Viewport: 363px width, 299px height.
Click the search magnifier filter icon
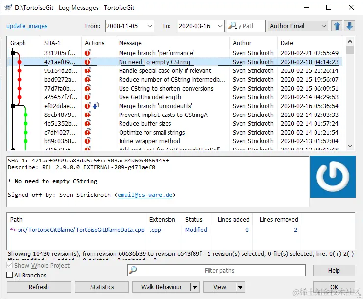(x=232, y=26)
